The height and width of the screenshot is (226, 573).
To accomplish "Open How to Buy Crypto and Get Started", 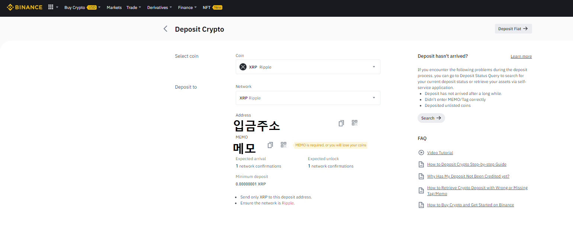I will point(470,205).
